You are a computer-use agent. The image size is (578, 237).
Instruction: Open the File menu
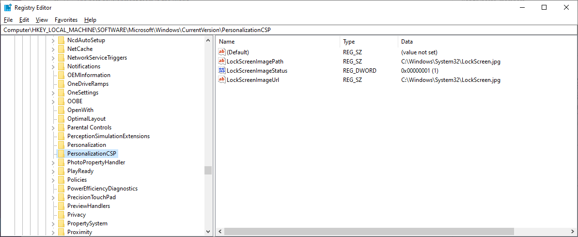(x=8, y=20)
